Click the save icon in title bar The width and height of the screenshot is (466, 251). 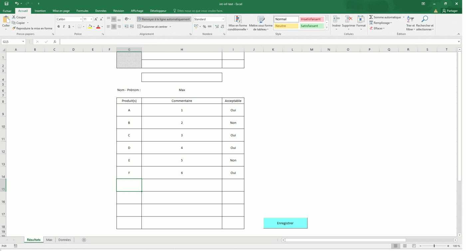pos(6,4)
